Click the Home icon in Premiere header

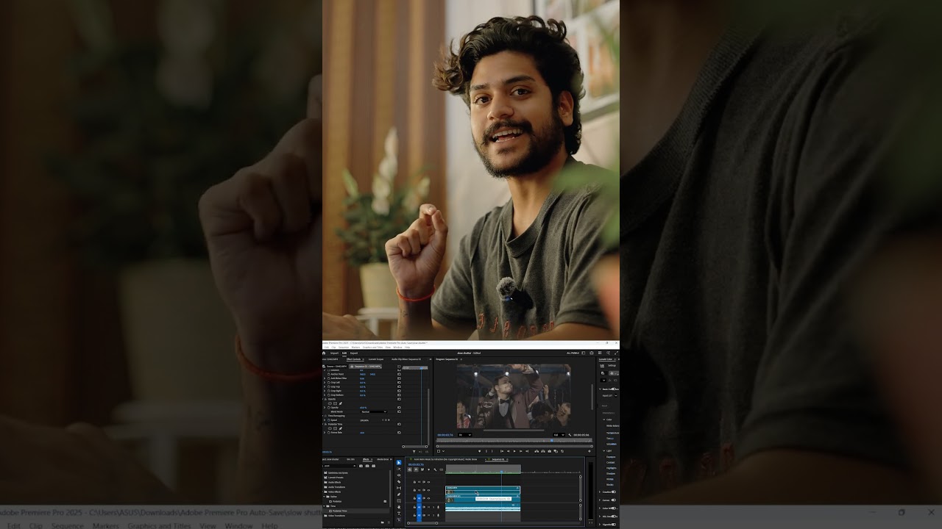pyautogui.click(x=324, y=353)
